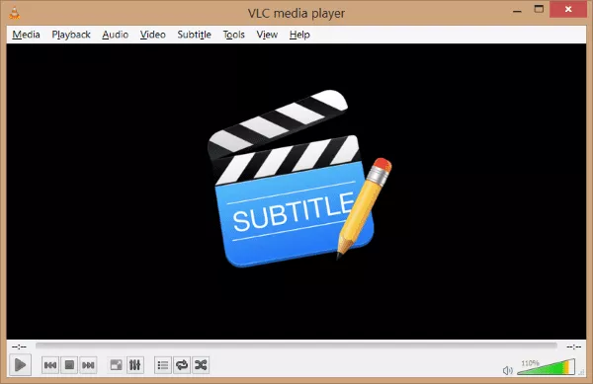Open the Help menu
Screen dimensions: 593x384
[299, 35]
